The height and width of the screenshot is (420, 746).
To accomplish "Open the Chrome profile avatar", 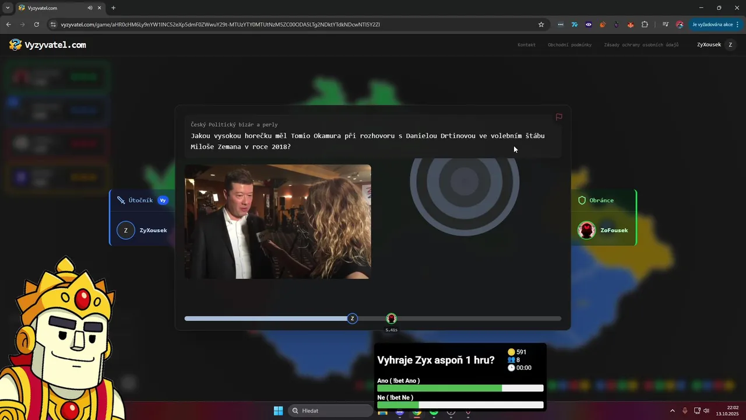I will pos(680,24).
